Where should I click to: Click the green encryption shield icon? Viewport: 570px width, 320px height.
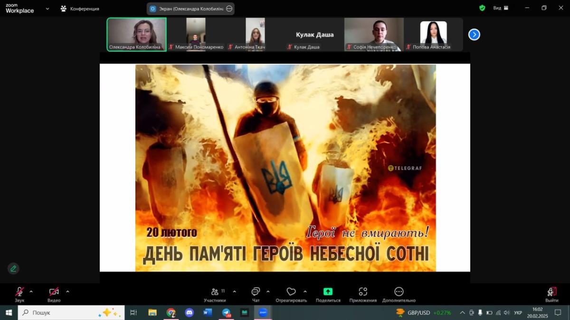click(x=482, y=8)
